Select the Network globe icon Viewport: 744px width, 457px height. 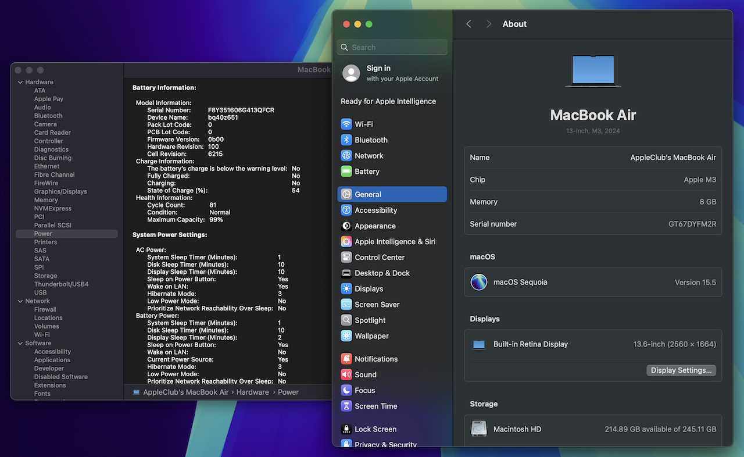pos(346,156)
